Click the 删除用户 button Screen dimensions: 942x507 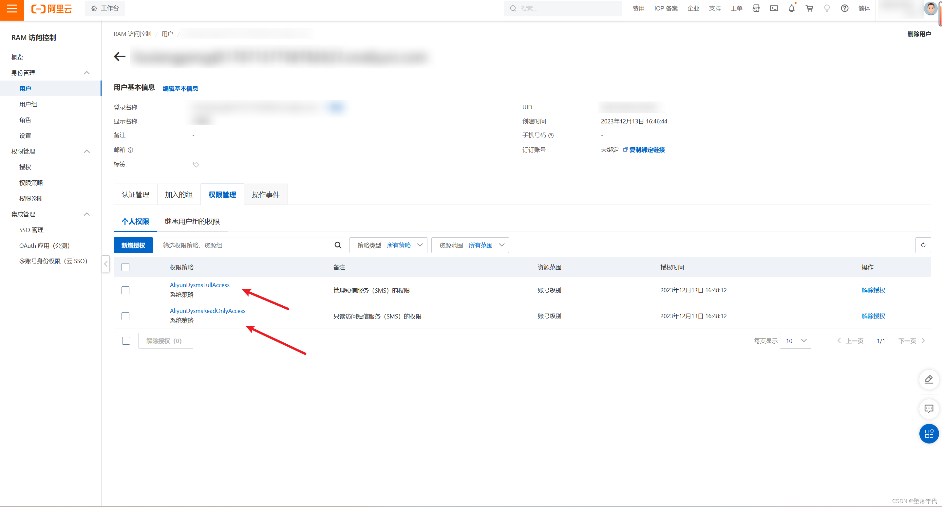click(x=919, y=34)
